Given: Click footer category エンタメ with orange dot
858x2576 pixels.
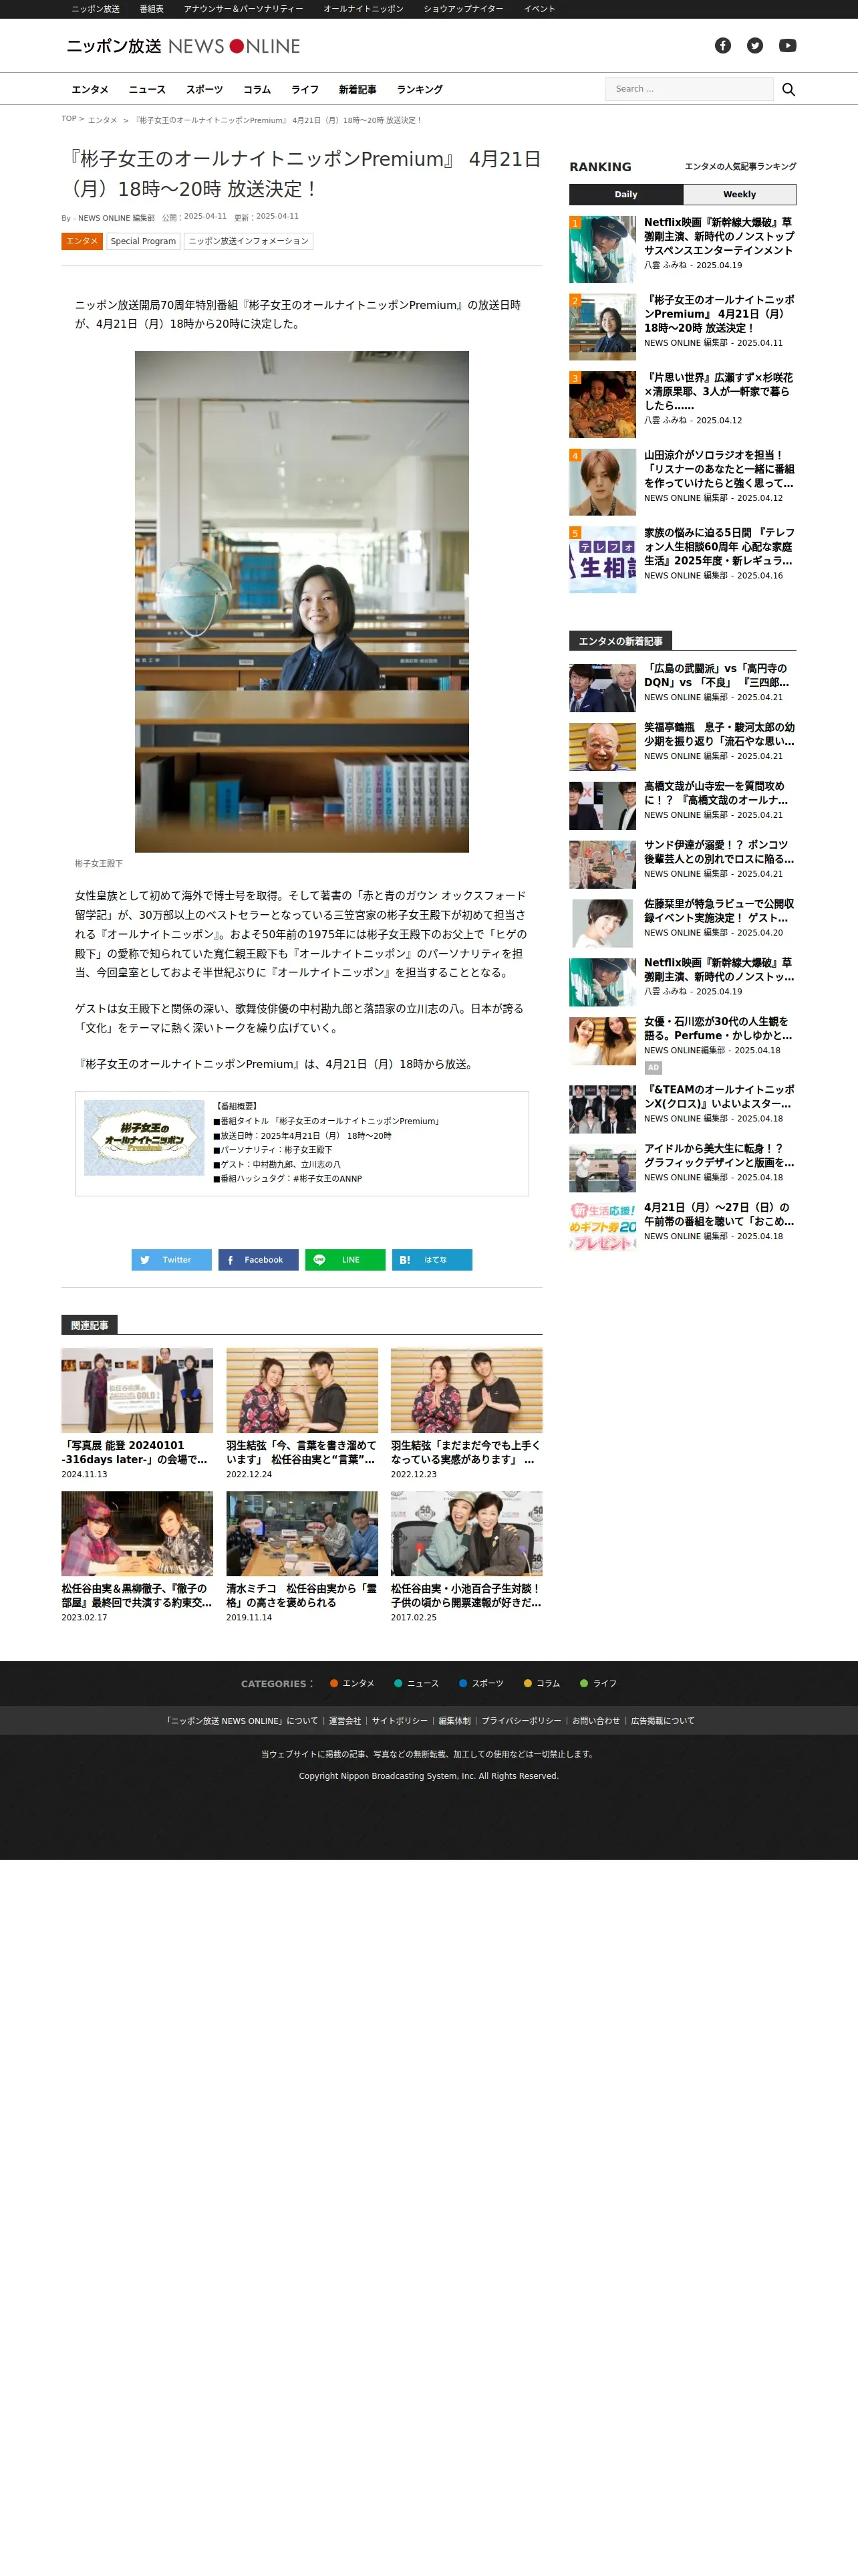Looking at the screenshot, I should point(353,1683).
